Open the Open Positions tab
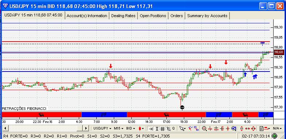Viewport: 286px width, 139px height. click(x=153, y=16)
